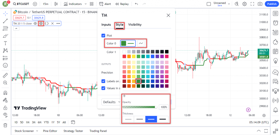Open the Unnamed layout dropdown arrow
Image resolution: width=280 pixels, height=135 pixels.
click(229, 4)
